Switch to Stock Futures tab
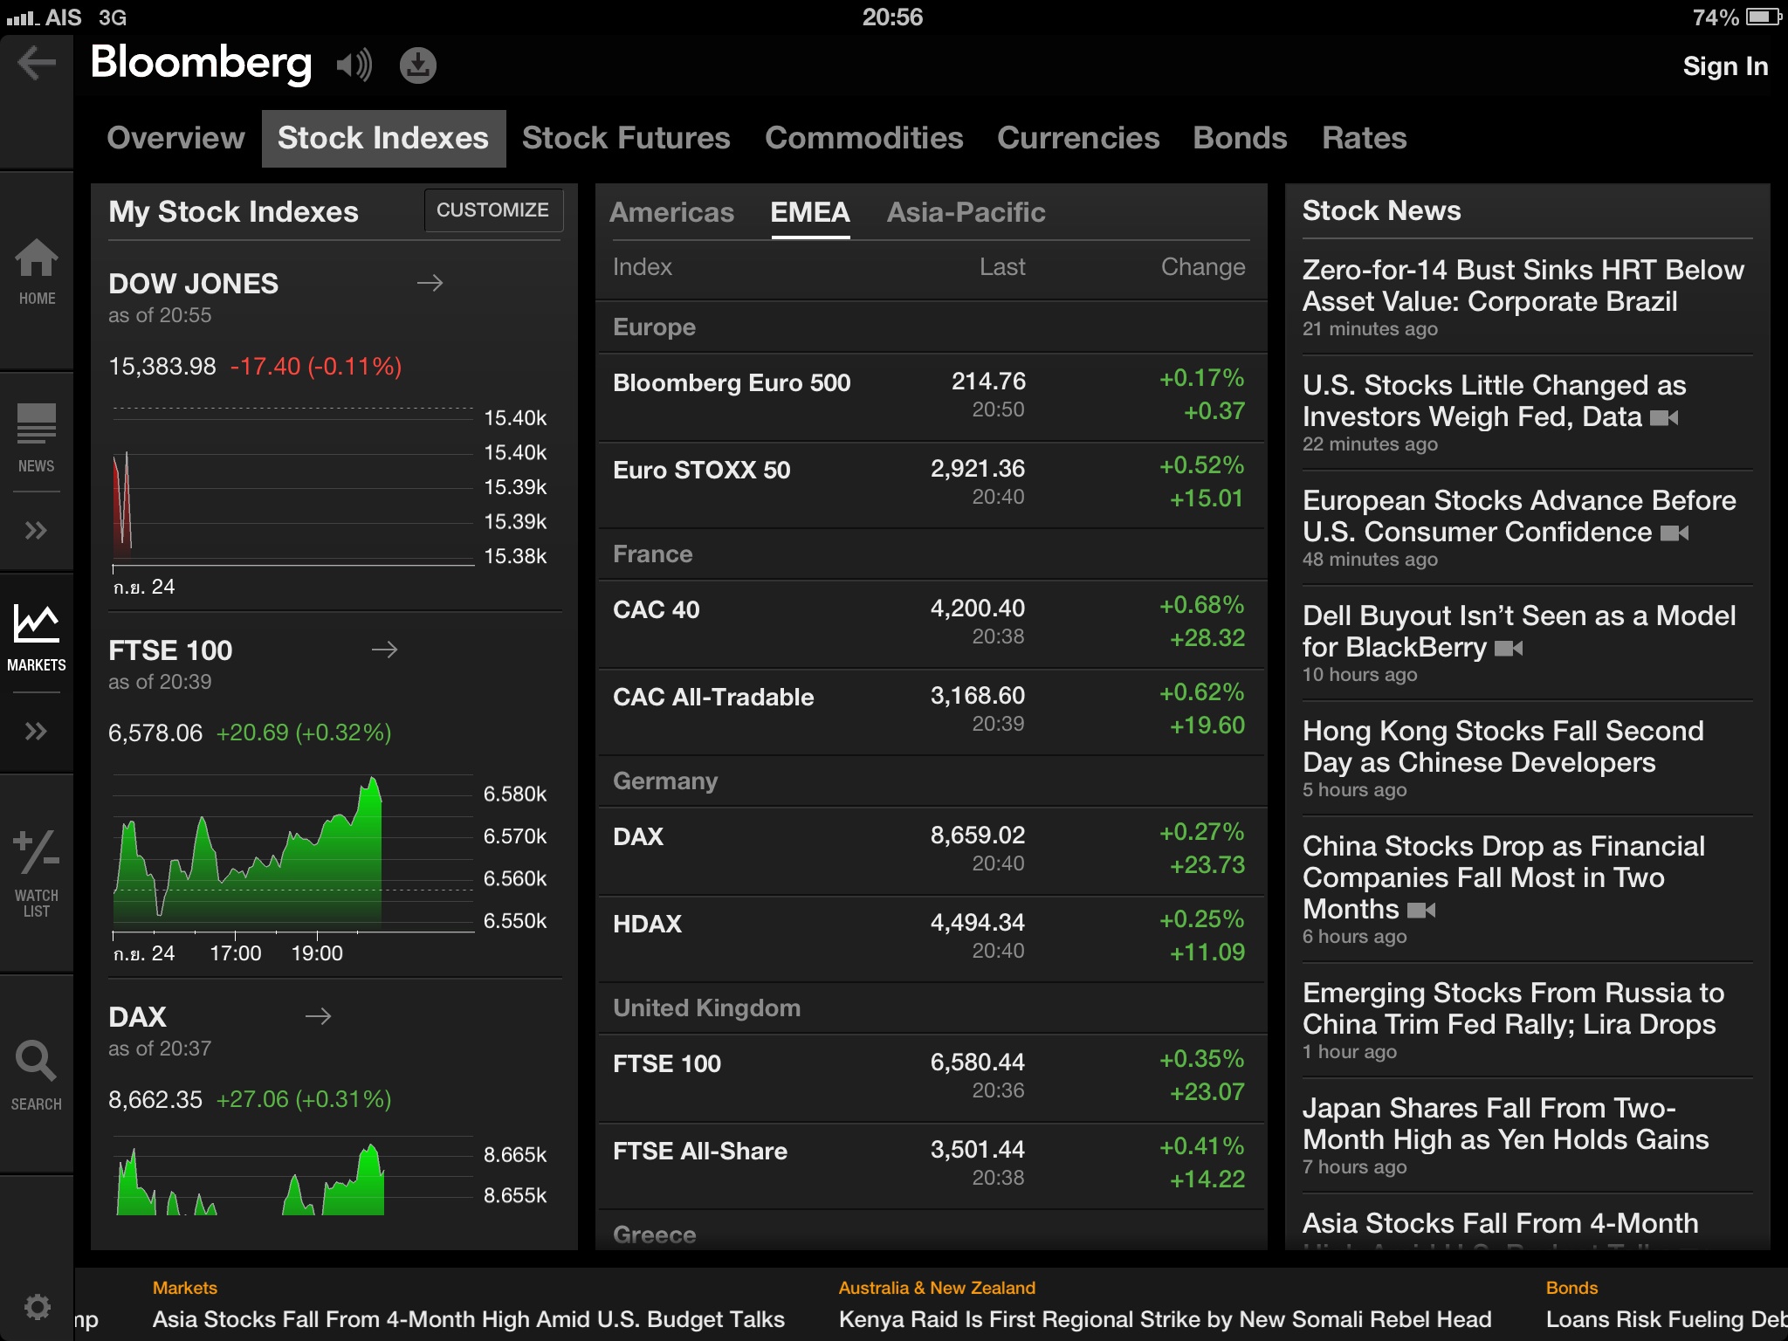This screenshot has height=1341, width=1788. (626, 138)
